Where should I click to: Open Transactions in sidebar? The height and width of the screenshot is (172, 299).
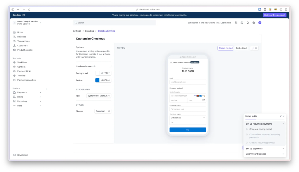coord(23,41)
